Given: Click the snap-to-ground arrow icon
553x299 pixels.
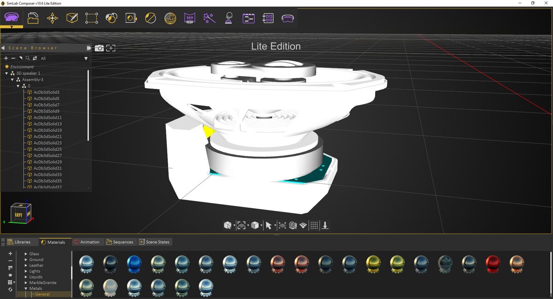Looking at the screenshot, I should click(325, 225).
